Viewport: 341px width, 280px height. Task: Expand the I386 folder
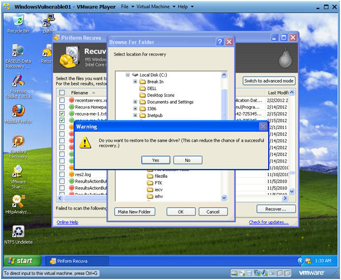[x=135, y=109]
